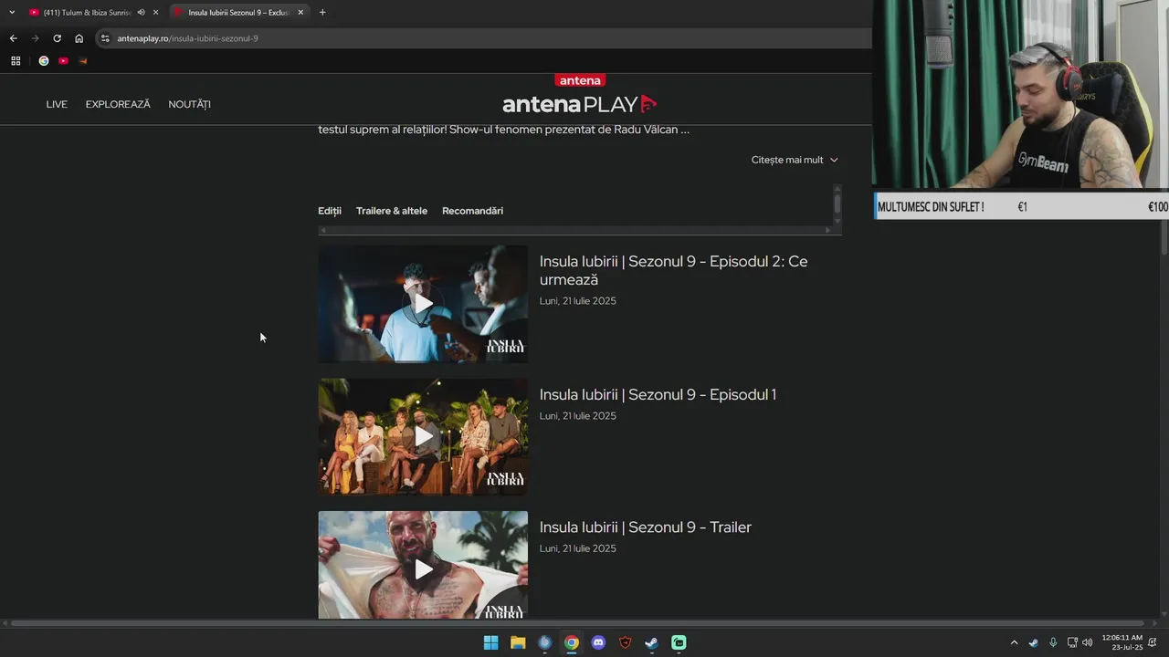The image size is (1169, 657).
Task: Open the volume tray icon
Action: (1087, 642)
